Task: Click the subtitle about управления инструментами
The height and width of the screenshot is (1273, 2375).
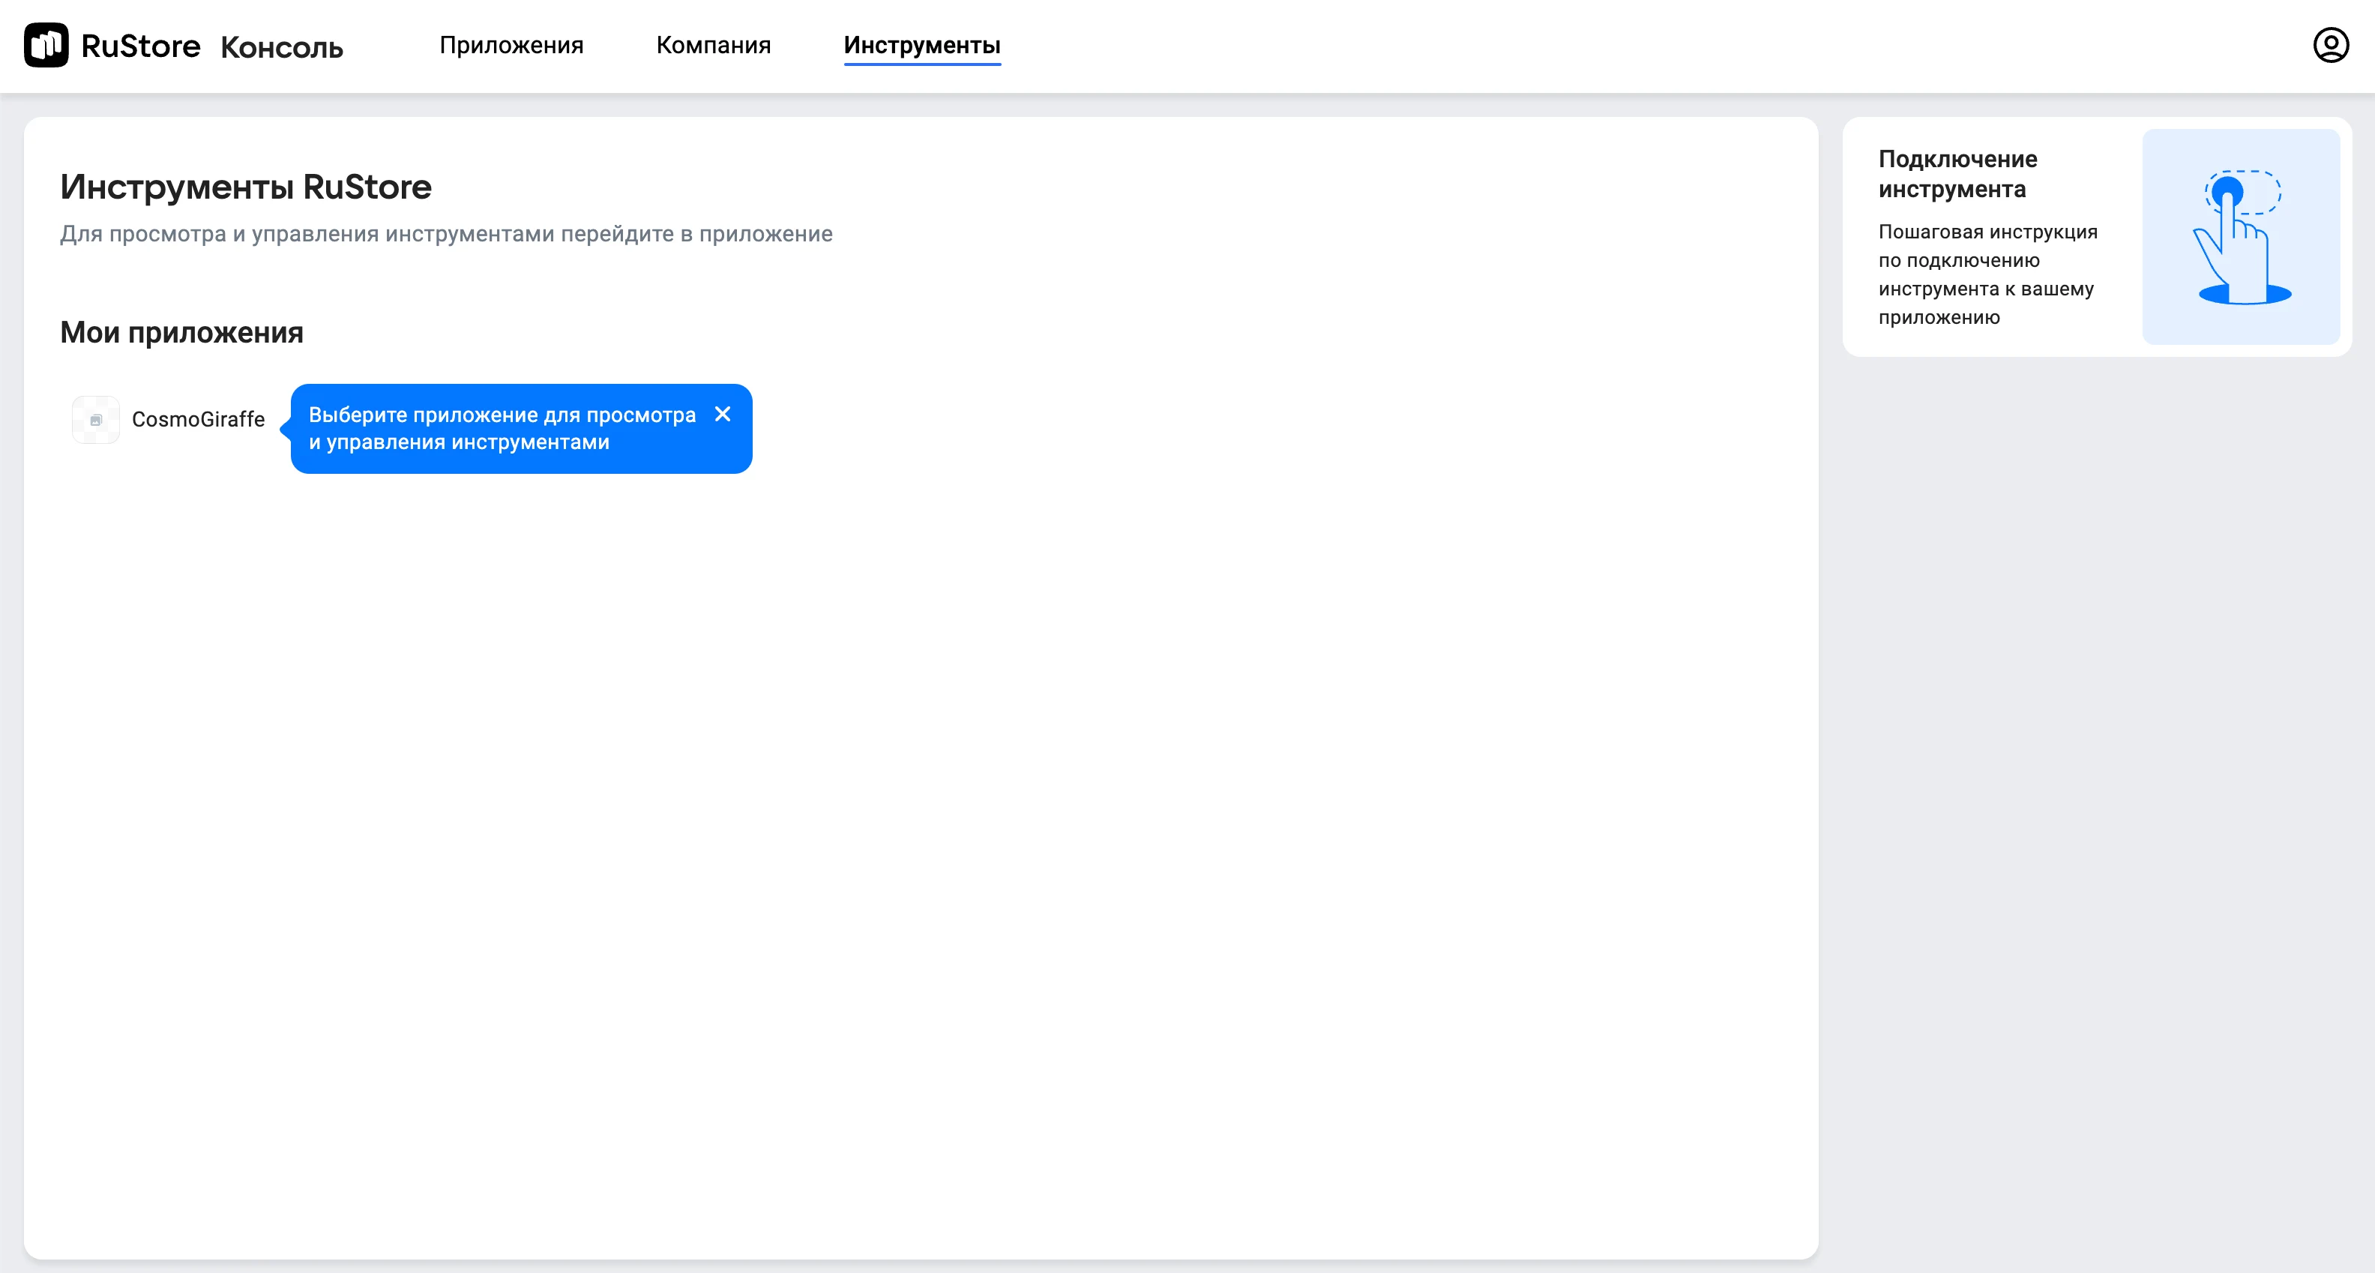Action: (x=446, y=234)
